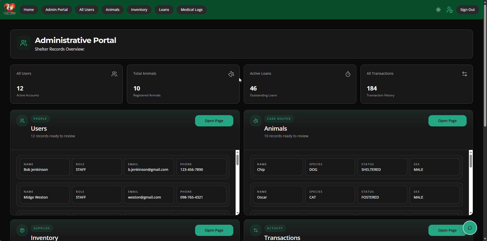The height and width of the screenshot is (241, 487).
Task: Navigate to All Users
Action: [x=87, y=10]
